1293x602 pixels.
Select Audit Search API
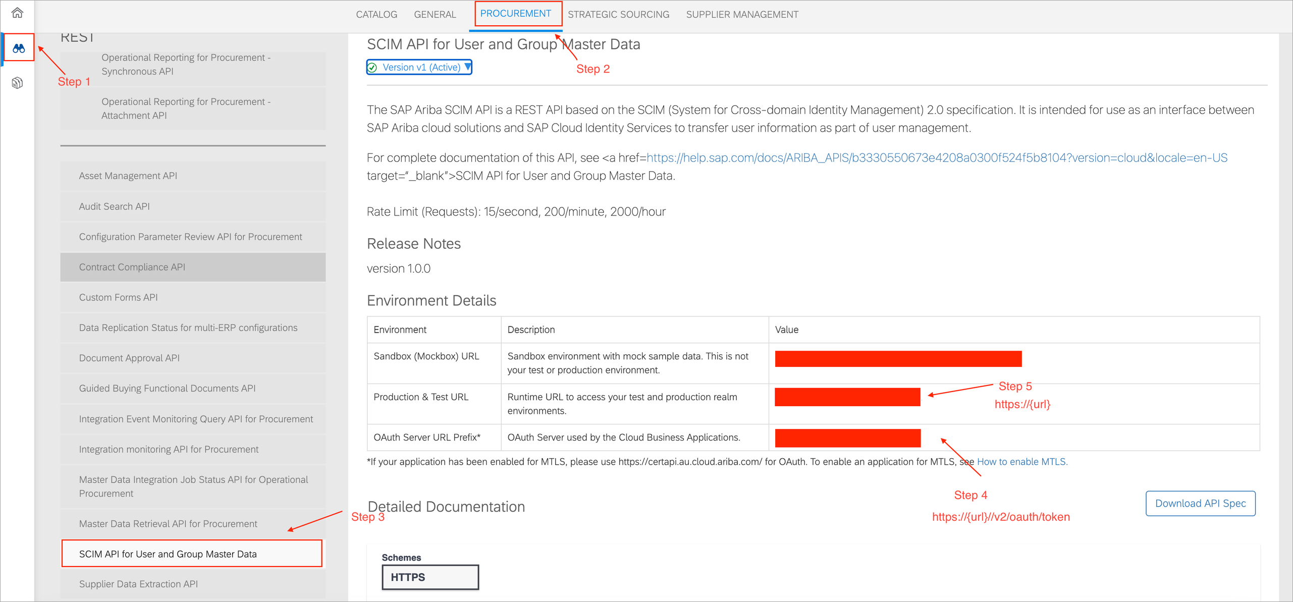coord(193,206)
